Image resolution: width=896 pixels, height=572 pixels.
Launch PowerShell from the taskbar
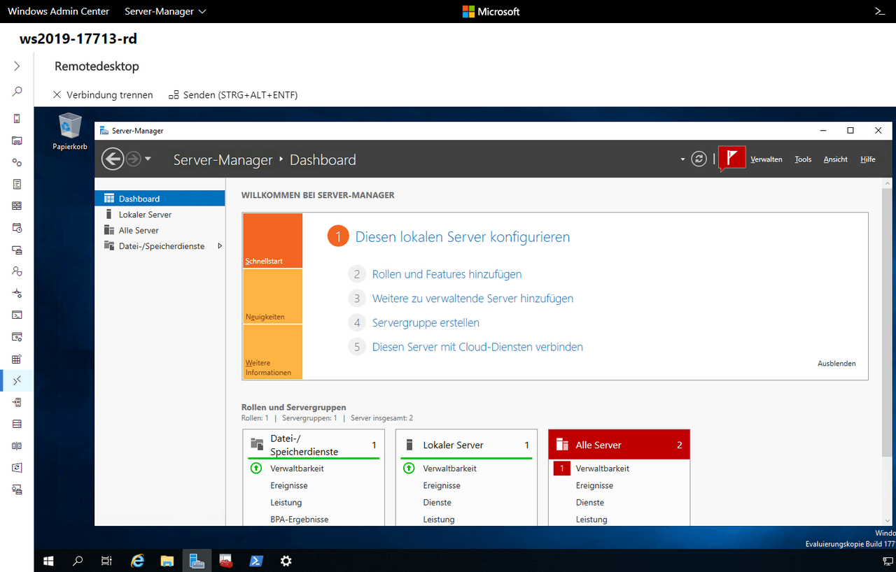coord(256,560)
